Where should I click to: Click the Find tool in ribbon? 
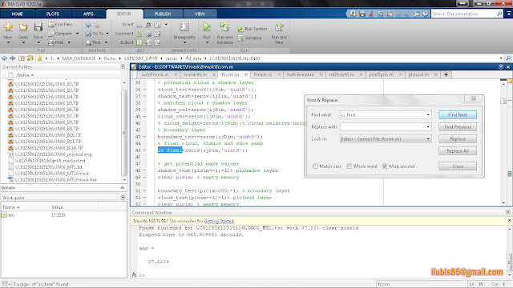pyautogui.click(x=93, y=42)
